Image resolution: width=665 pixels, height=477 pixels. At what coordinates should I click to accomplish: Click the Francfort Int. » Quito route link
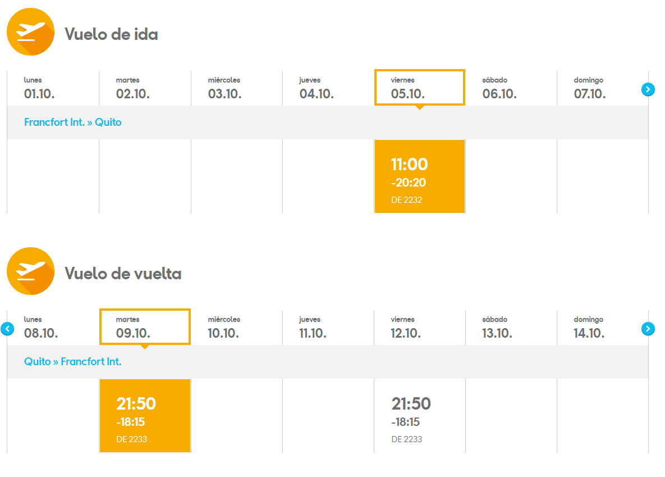point(73,122)
